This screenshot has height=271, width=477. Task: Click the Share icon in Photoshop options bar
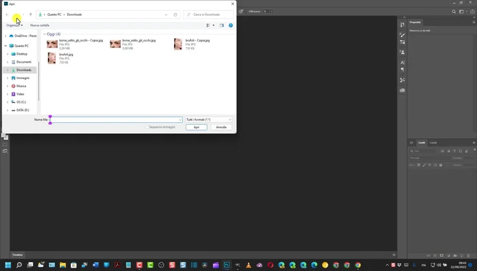pos(472,12)
